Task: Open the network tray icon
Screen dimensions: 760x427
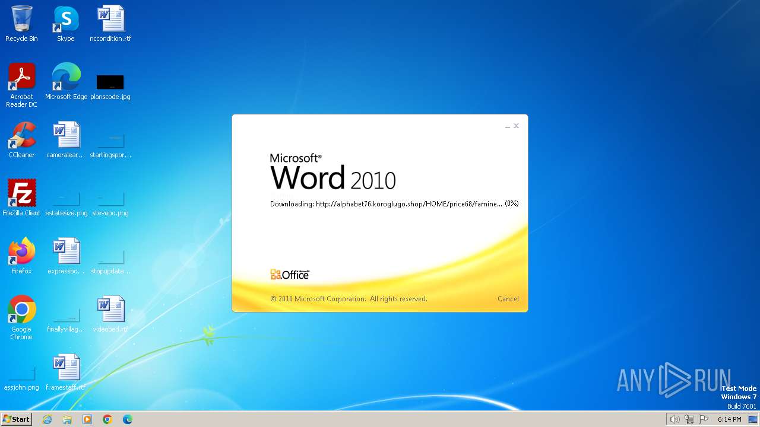Action: (689, 419)
